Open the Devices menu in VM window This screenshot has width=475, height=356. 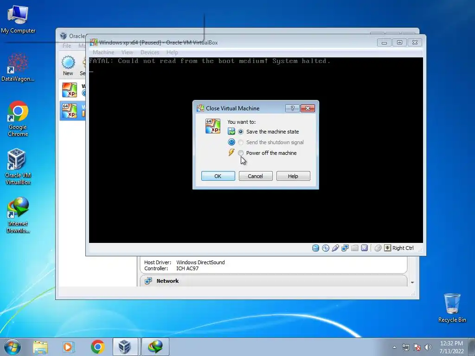coord(150,52)
